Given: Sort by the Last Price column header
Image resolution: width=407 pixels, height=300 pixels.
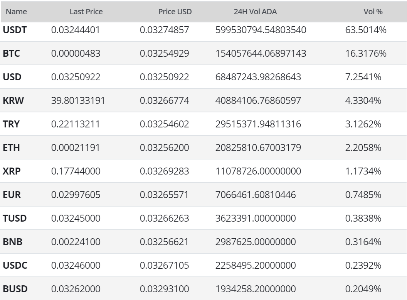Looking at the screenshot, I should coord(86,12).
